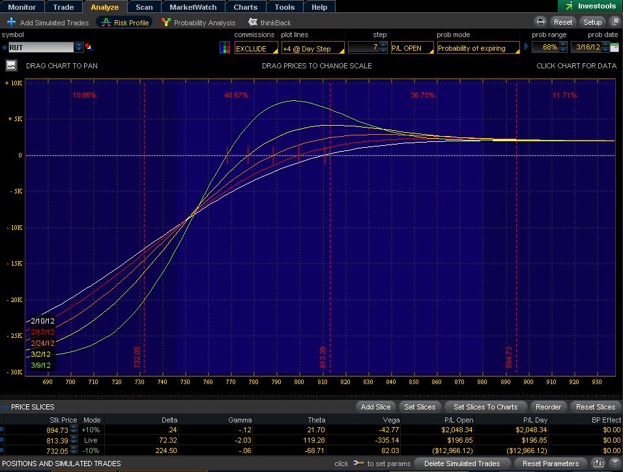
Task: Click the Theta column header
Action: coord(316,420)
